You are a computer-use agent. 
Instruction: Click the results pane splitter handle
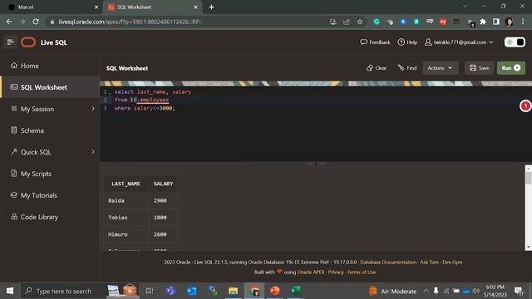[316, 164]
